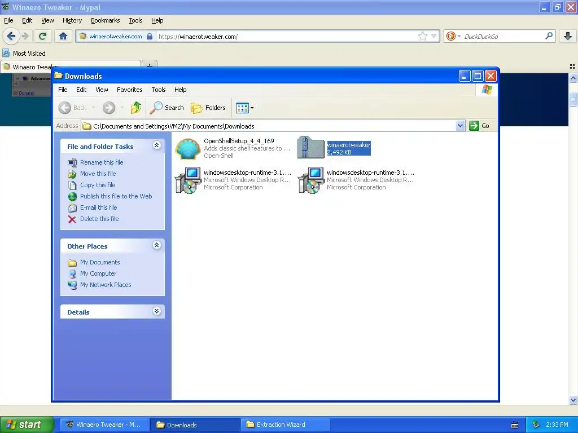Screen dimensions: 578x433
Task: Open the Views dropdown button
Action: coord(244,108)
